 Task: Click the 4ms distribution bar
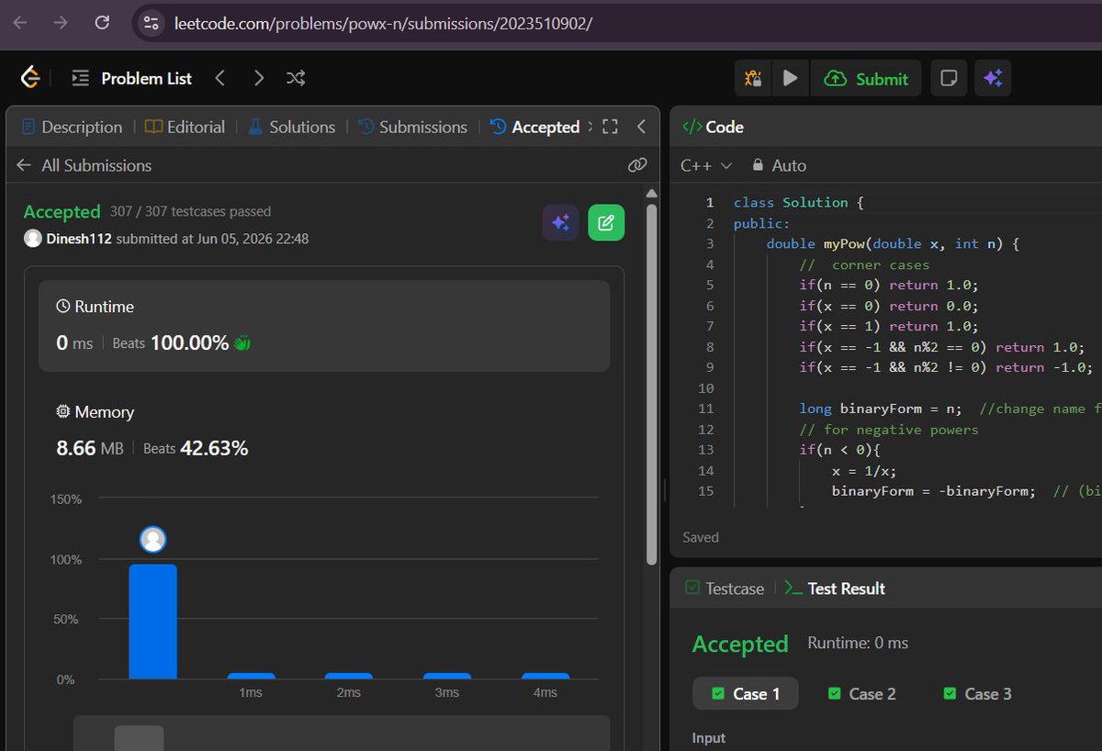(x=545, y=676)
